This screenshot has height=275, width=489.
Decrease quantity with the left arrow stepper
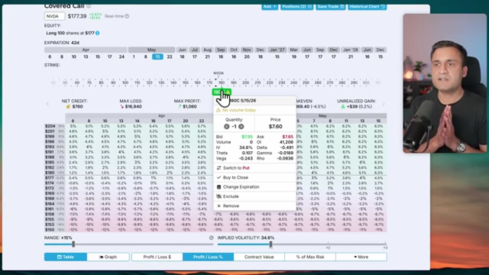tap(227, 127)
